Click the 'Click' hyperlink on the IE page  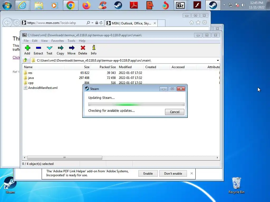point(16,57)
